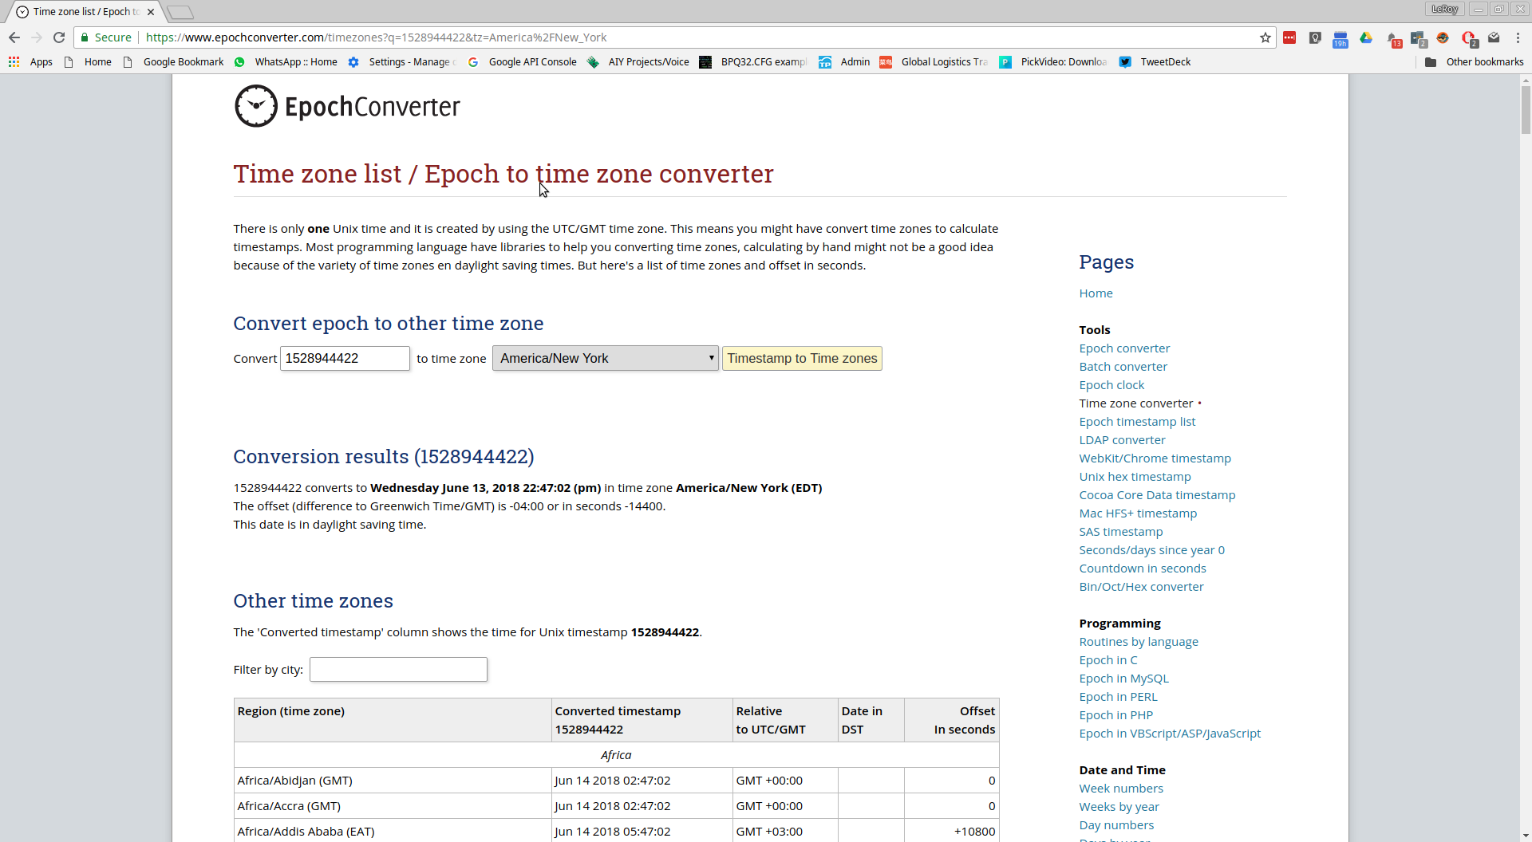Open the Other bookmarks folder
The image size is (1532, 842).
[x=1475, y=62]
